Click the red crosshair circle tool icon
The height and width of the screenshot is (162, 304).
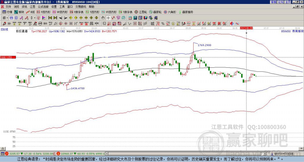point(61,24)
